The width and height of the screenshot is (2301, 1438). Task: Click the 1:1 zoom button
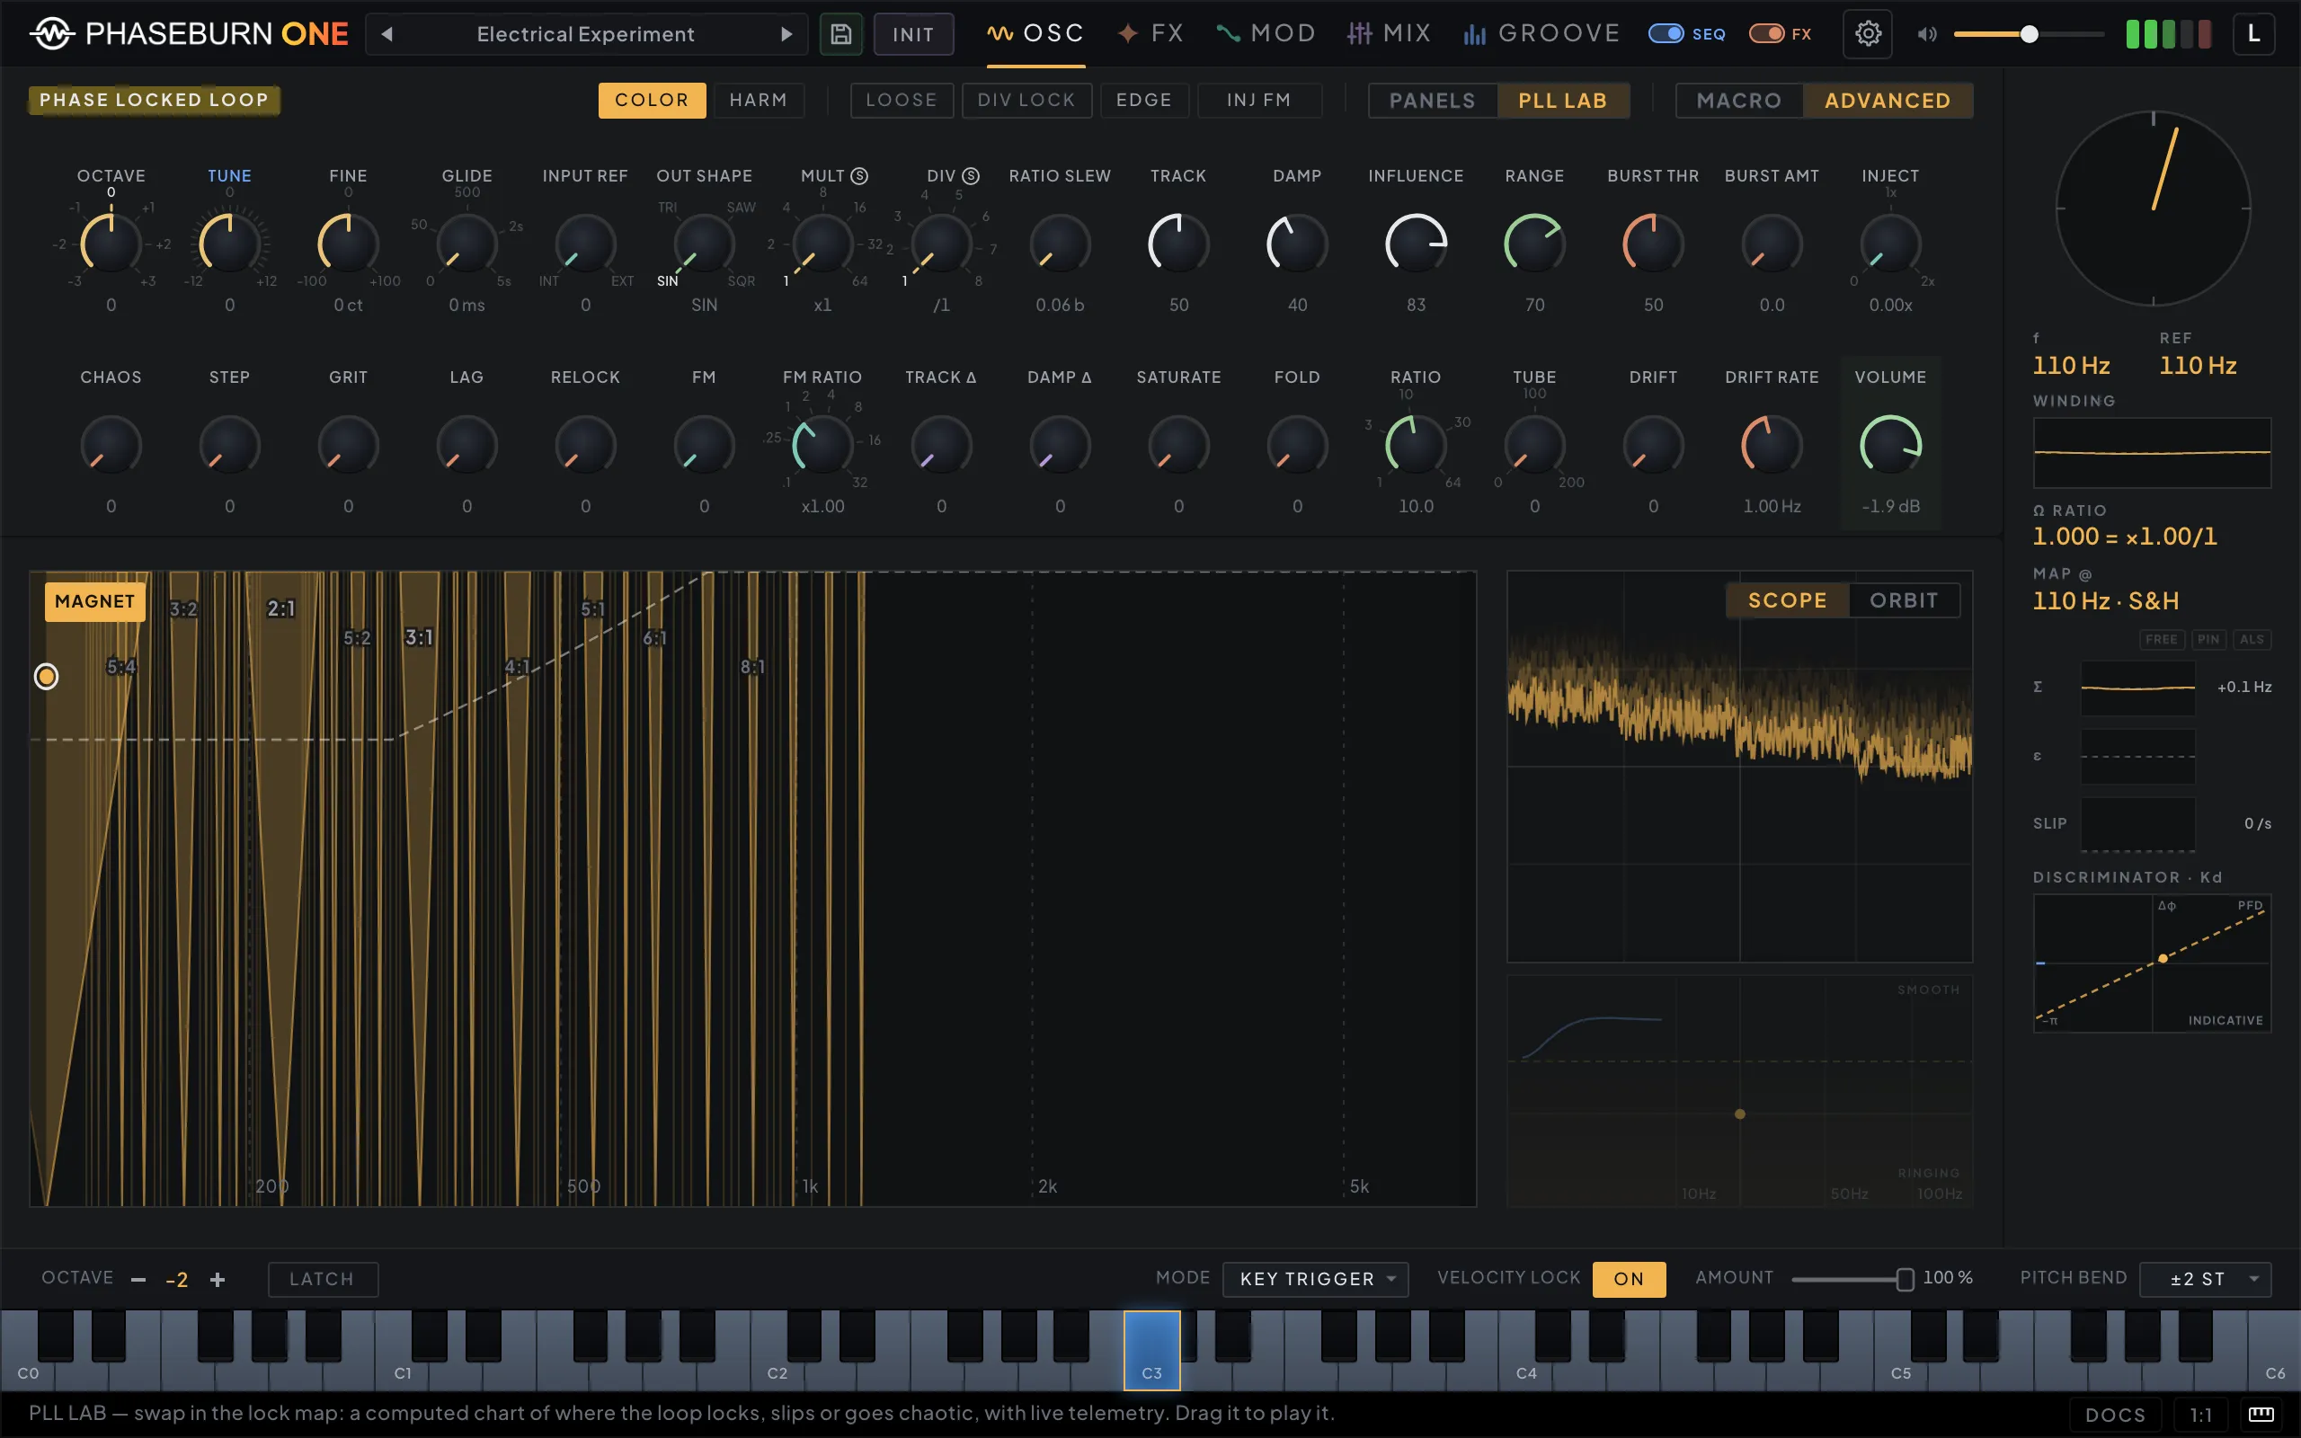click(x=2200, y=1415)
